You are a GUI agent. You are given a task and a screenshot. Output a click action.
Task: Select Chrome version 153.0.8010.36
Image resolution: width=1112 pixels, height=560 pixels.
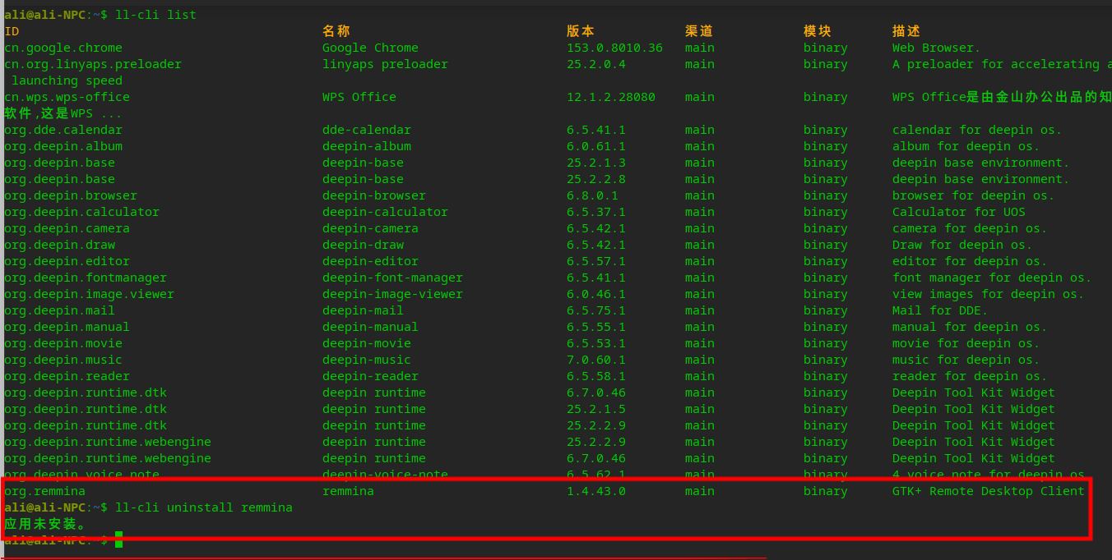click(614, 48)
